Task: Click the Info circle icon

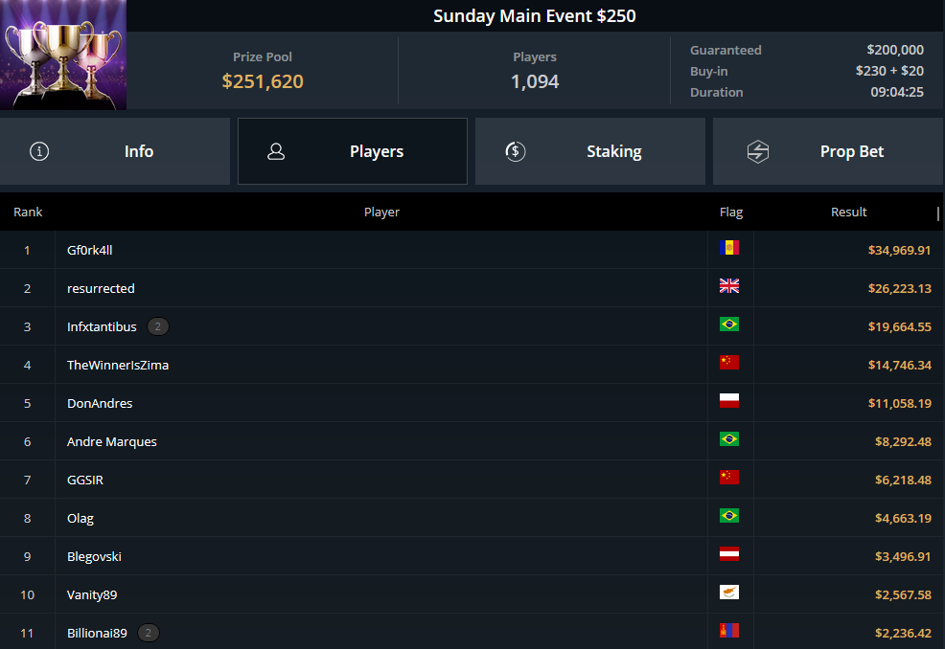Action: click(x=39, y=151)
